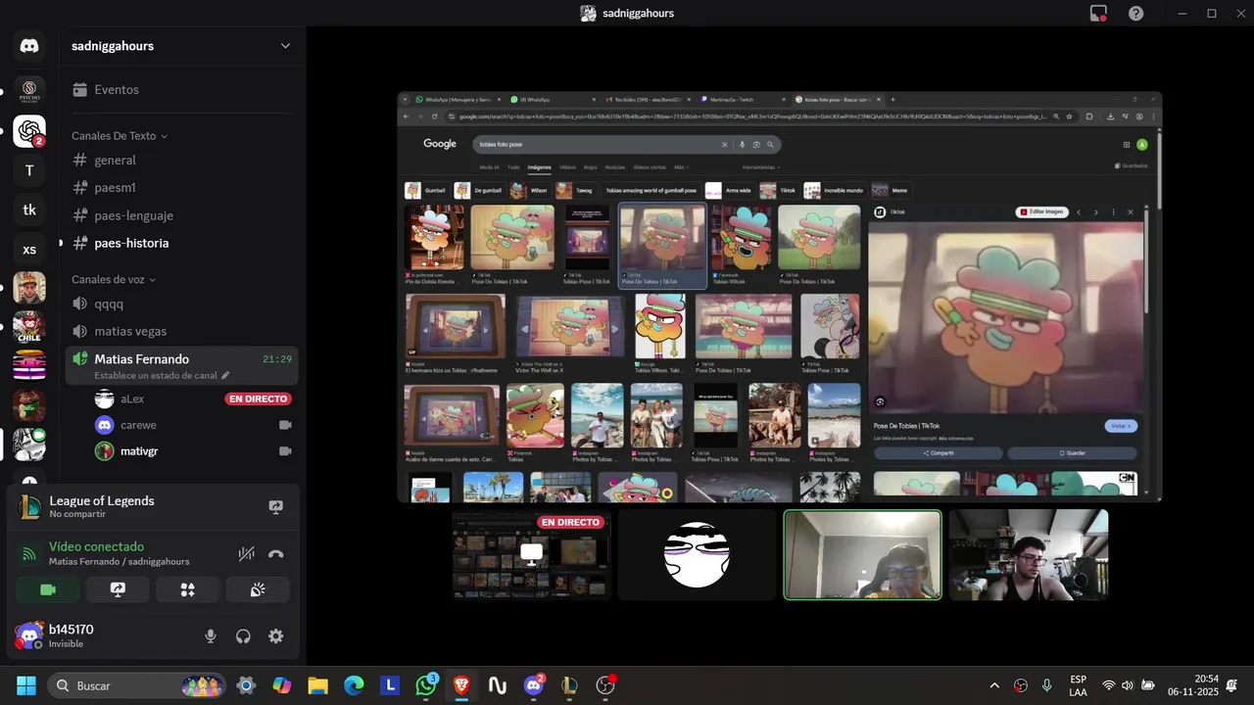The image size is (1254, 705).
Task: Open the pink striped server icon
Action: coord(29,366)
